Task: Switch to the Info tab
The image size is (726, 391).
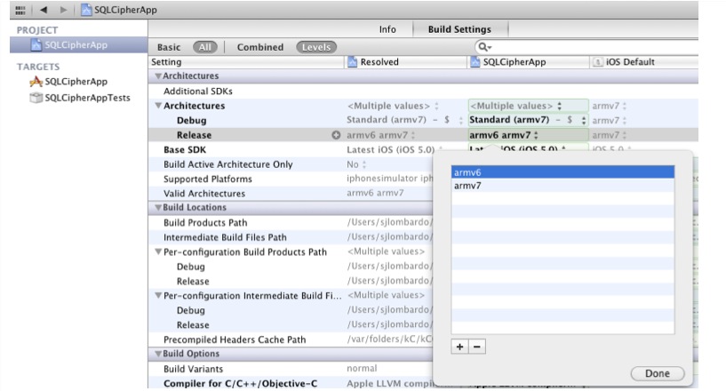Action: click(387, 29)
